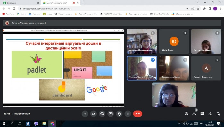Expand the bookmarks overflow chevron

pyautogui.click(x=220, y=14)
